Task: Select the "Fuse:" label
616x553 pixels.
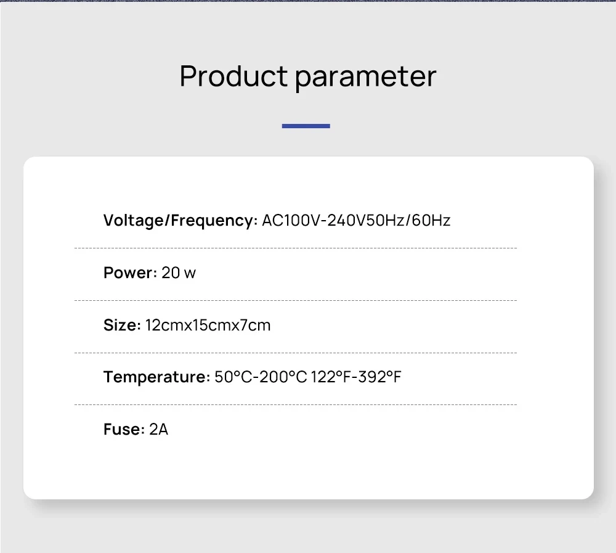Action: click(x=124, y=429)
